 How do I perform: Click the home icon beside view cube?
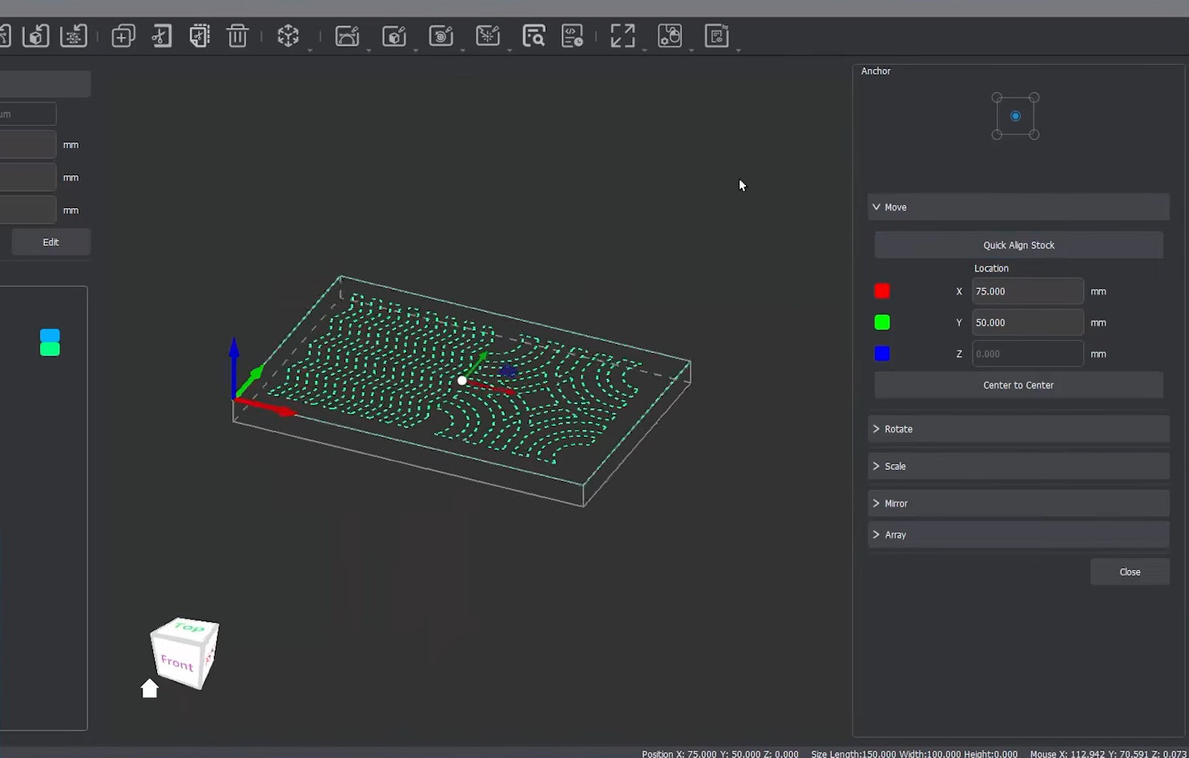click(150, 688)
